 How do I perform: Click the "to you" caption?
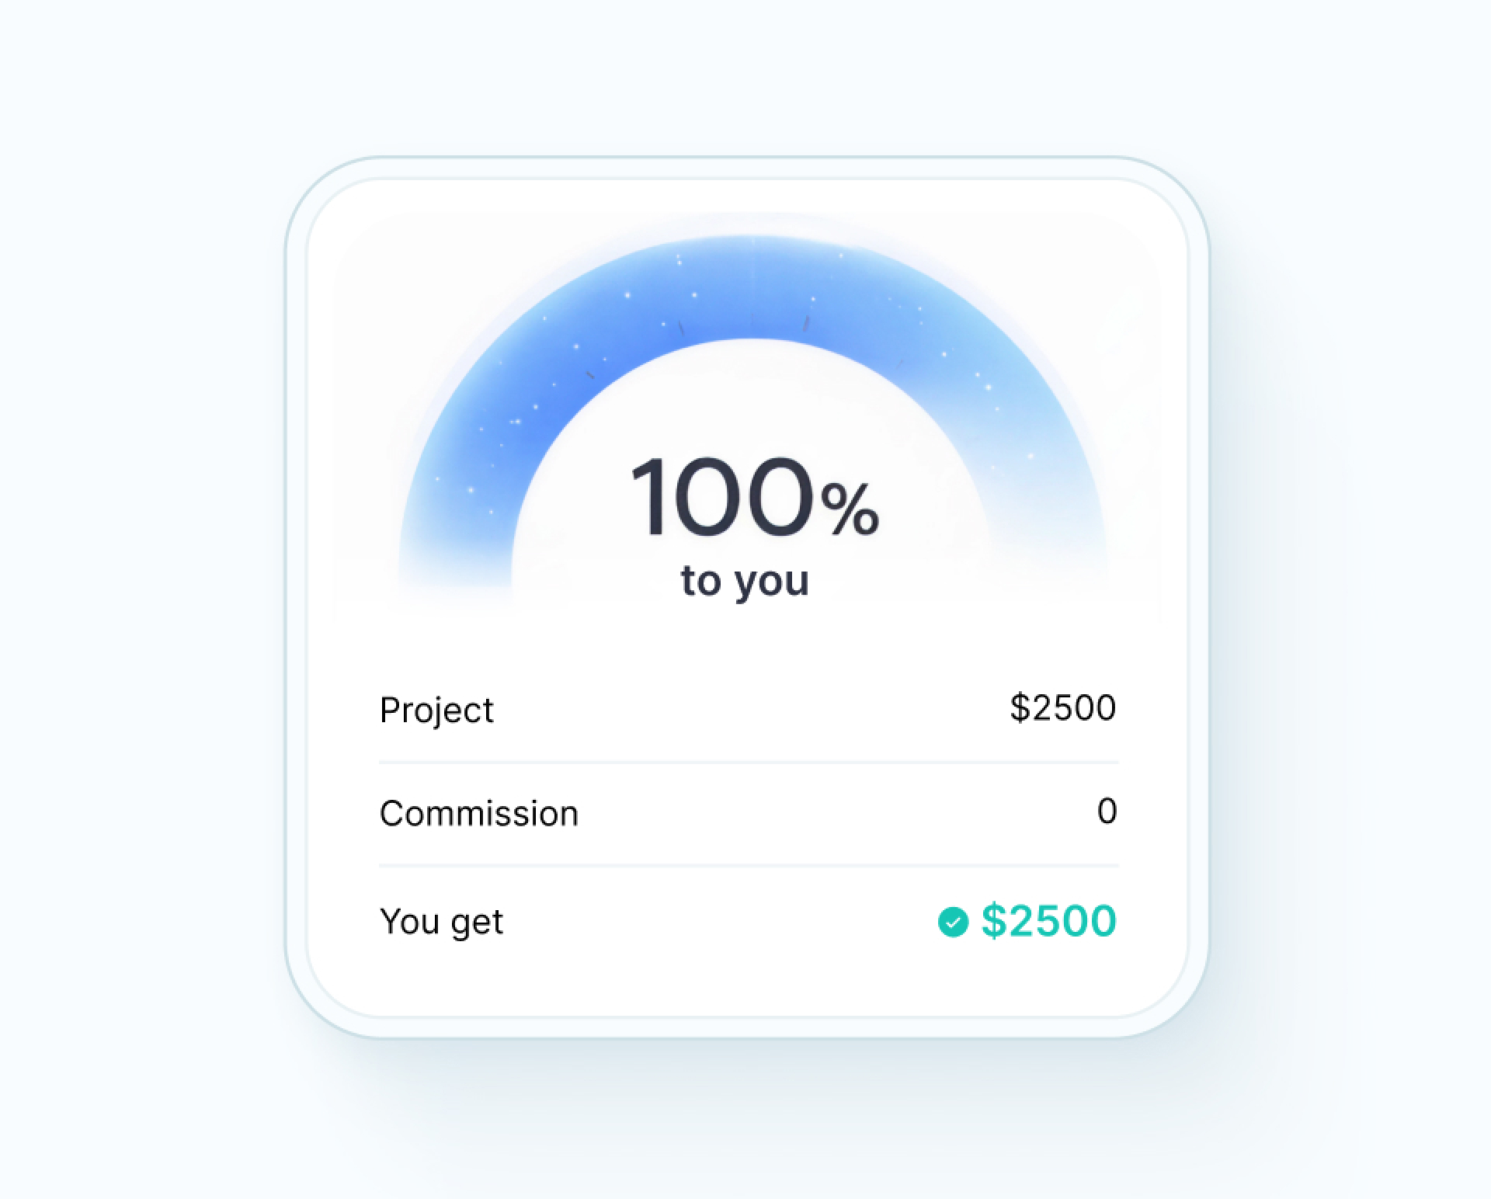[x=745, y=581]
